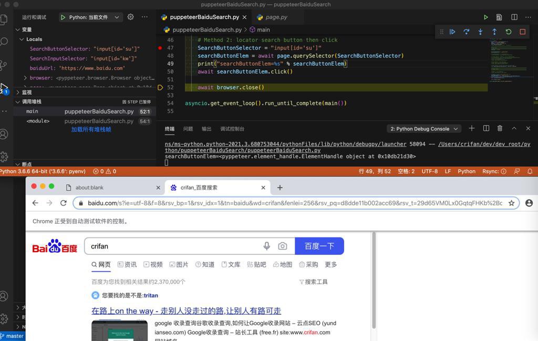The height and width of the screenshot is (341, 538).
Task: Start debugging with the green play icon
Action: click(x=63, y=17)
